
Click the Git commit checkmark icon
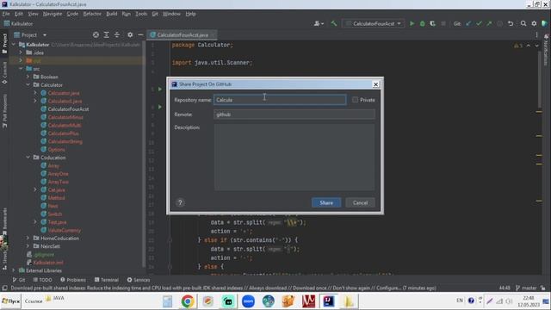click(x=479, y=23)
